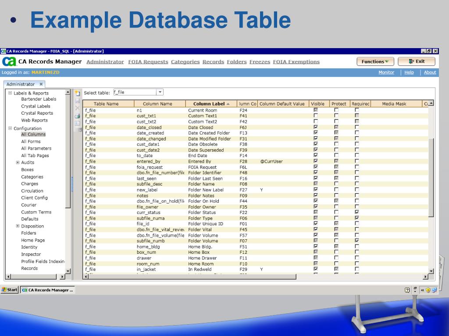Click the Delete X toolbar icon
This screenshot has width=449, height=336.
click(77, 108)
